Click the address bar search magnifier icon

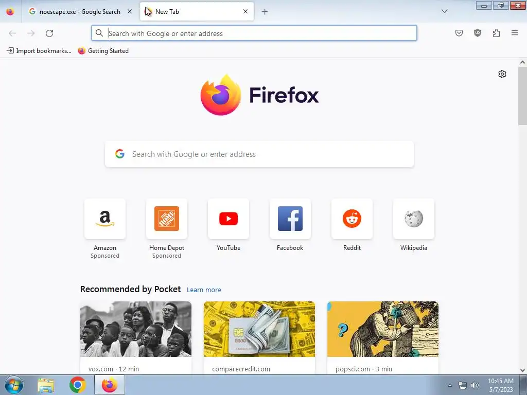pyautogui.click(x=99, y=33)
